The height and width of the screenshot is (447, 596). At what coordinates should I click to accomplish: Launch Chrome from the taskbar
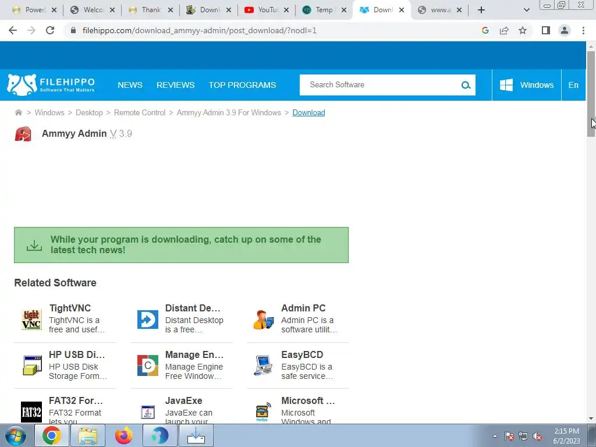click(52, 435)
